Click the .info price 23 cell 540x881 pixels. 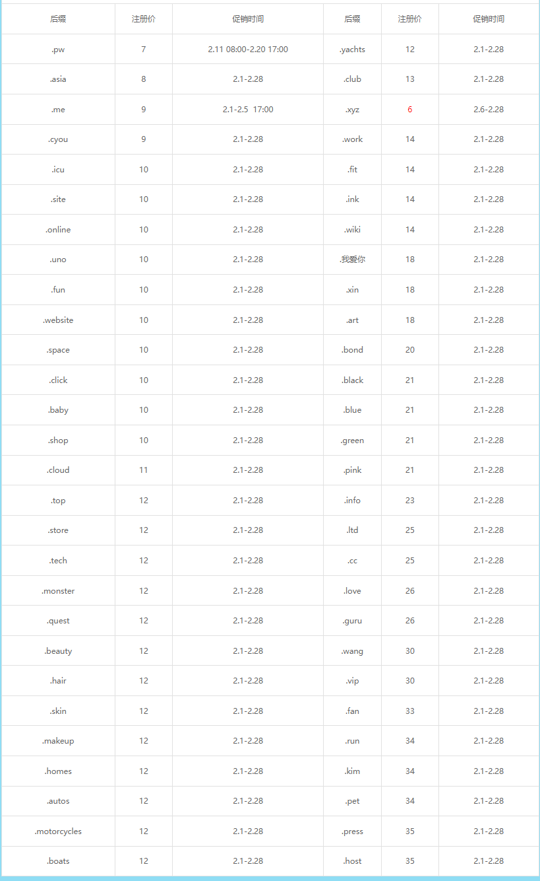409,501
